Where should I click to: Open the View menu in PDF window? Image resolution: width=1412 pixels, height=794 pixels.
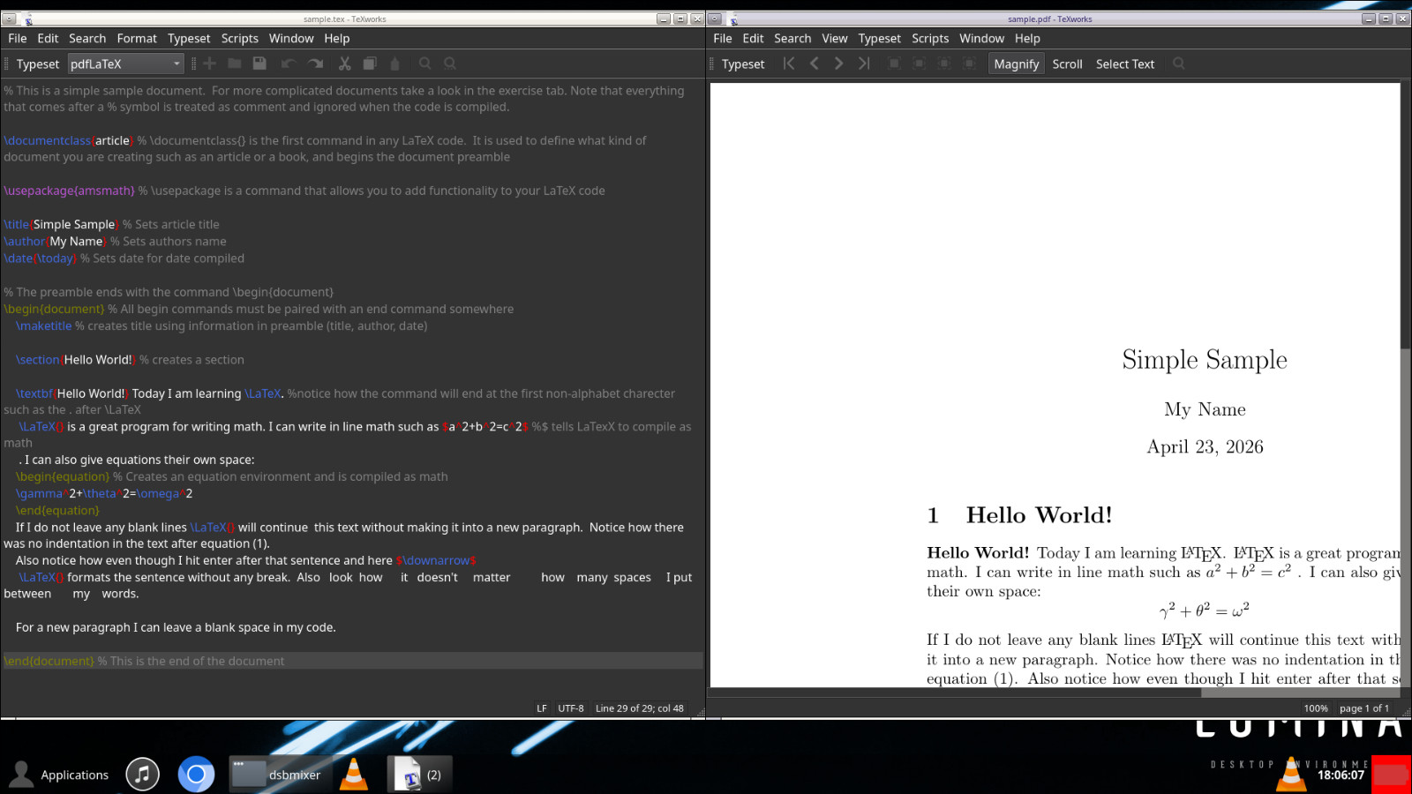coord(834,38)
